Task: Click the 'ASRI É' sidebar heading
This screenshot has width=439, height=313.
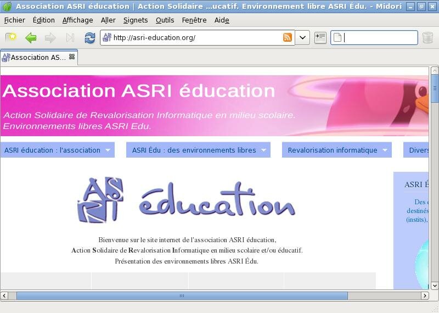Action: pyautogui.click(x=417, y=185)
